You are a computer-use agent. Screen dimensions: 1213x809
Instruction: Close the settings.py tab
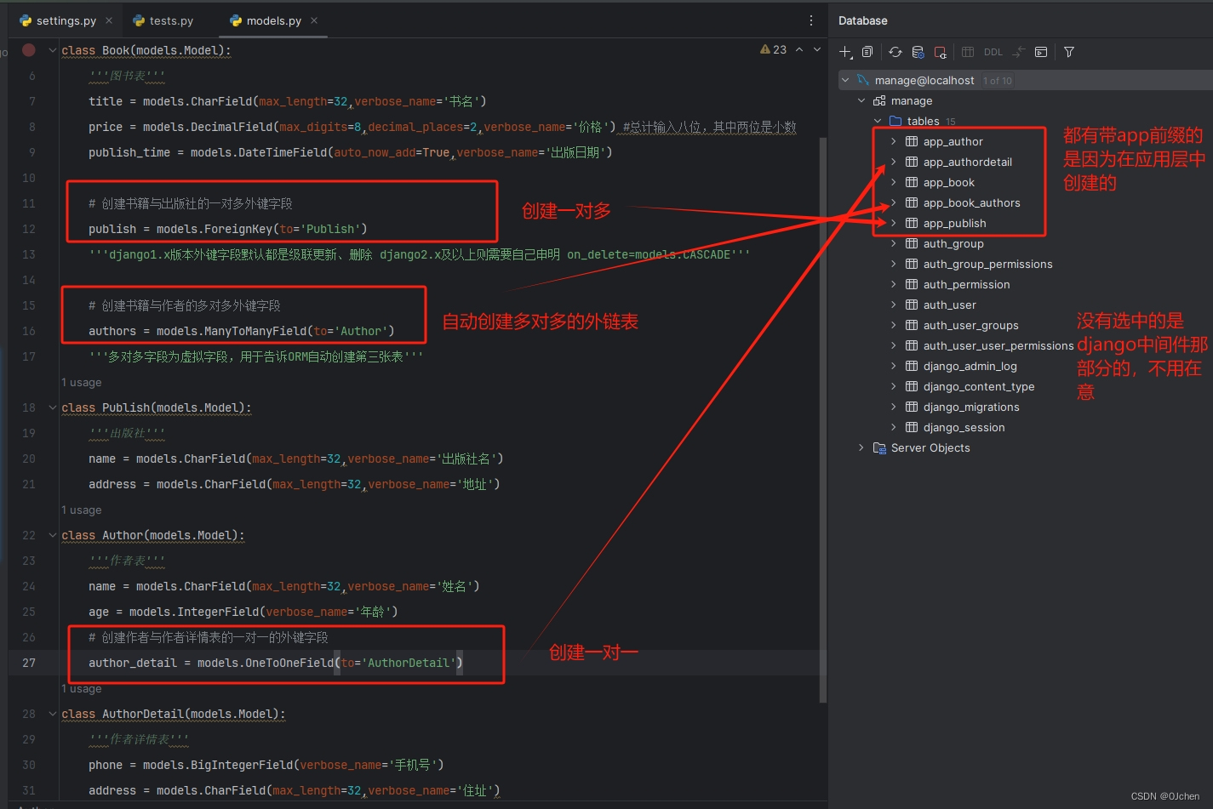point(109,20)
